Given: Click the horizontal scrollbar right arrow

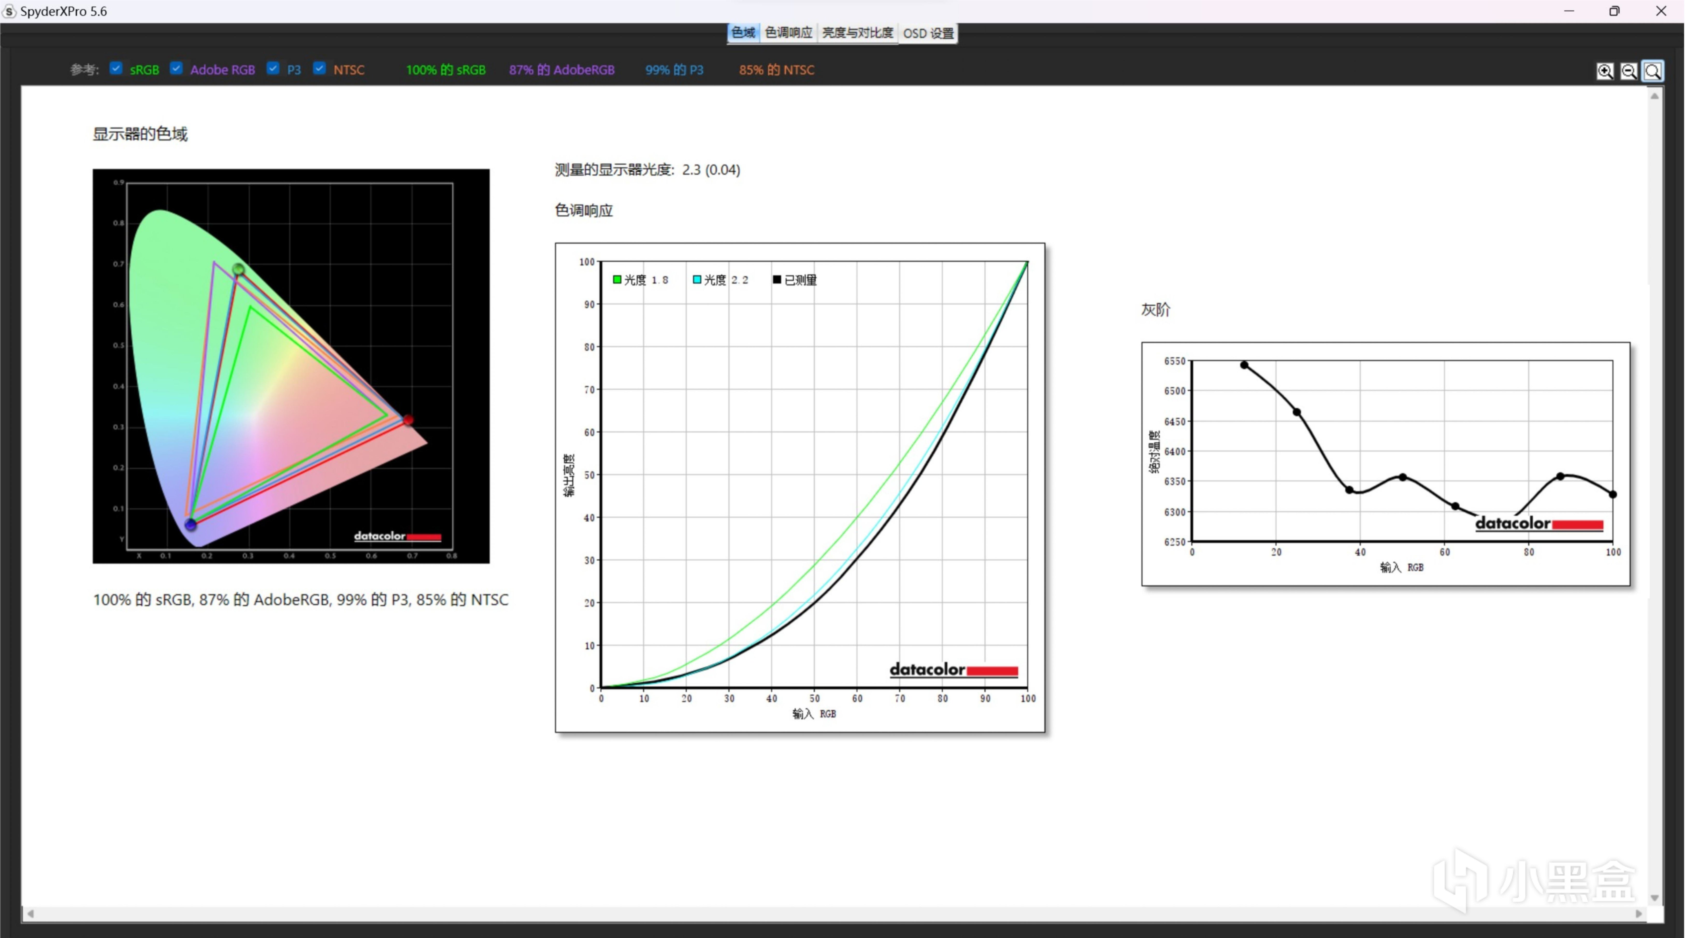Looking at the screenshot, I should point(1639,914).
